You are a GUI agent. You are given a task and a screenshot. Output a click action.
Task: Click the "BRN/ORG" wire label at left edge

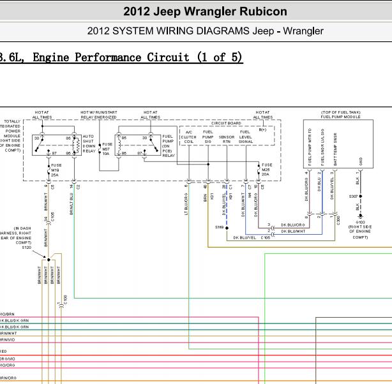pyautogui.click(x=8, y=378)
